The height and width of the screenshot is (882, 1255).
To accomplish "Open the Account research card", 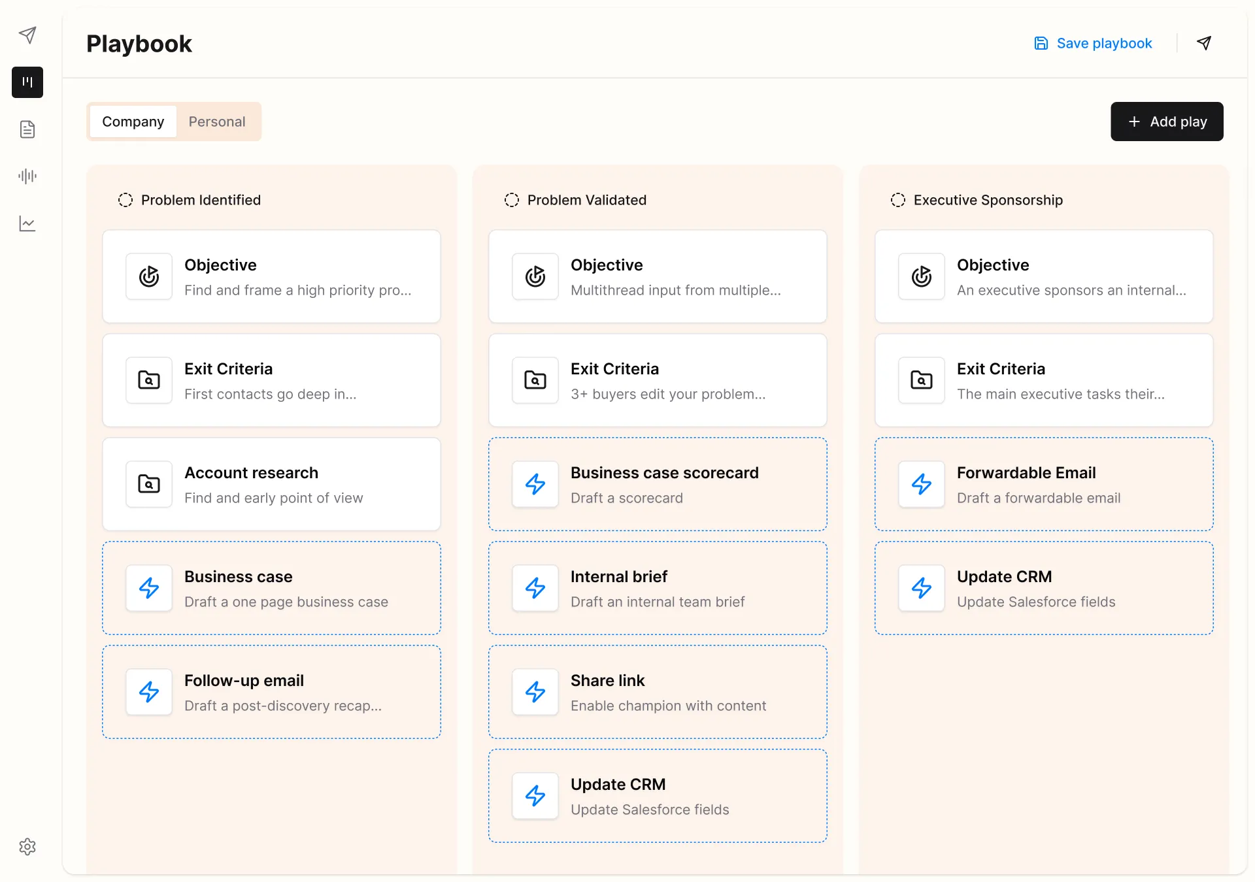I will pos(271,484).
